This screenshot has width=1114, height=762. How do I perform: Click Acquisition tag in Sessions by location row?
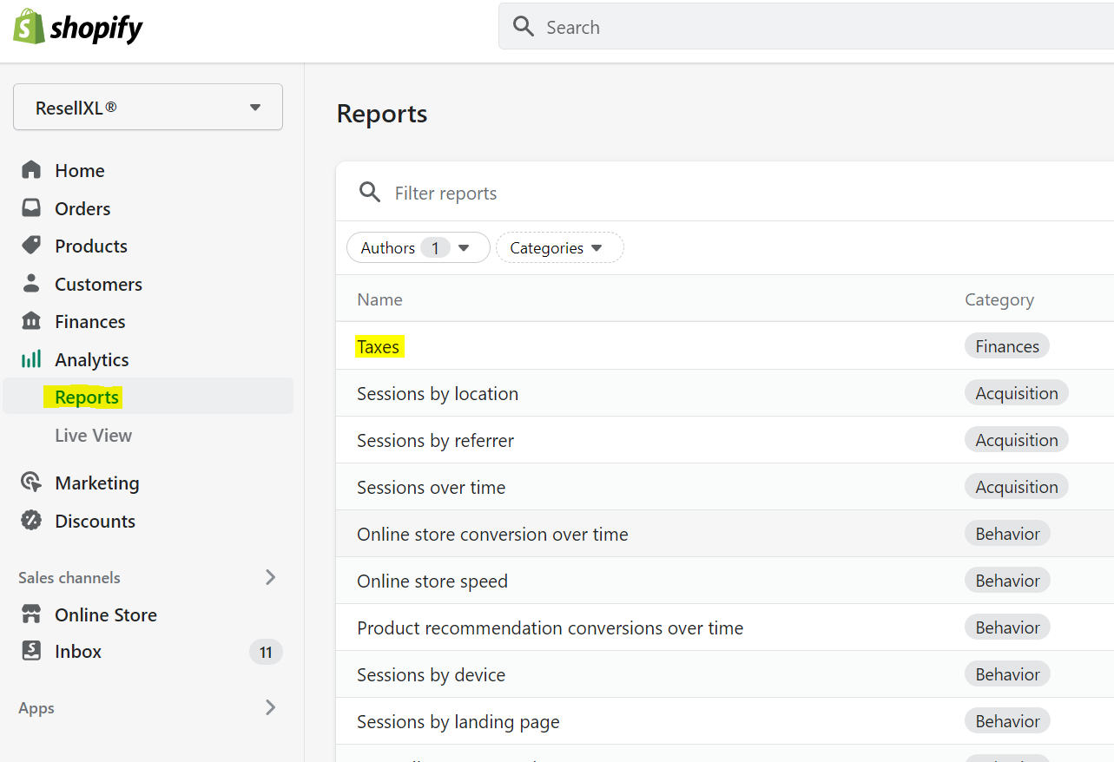click(1017, 393)
